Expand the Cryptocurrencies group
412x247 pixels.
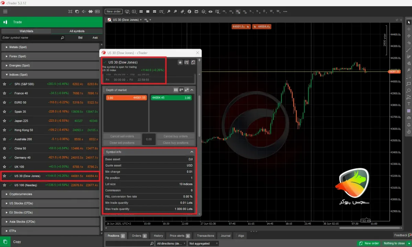point(50,194)
